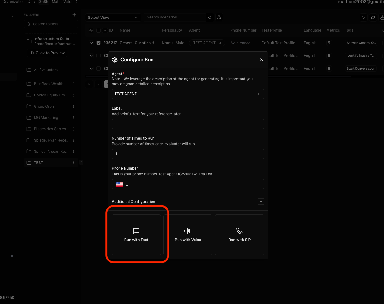Open options menu for BlueRock Wealth folder
384x304 pixels.
click(73, 84)
